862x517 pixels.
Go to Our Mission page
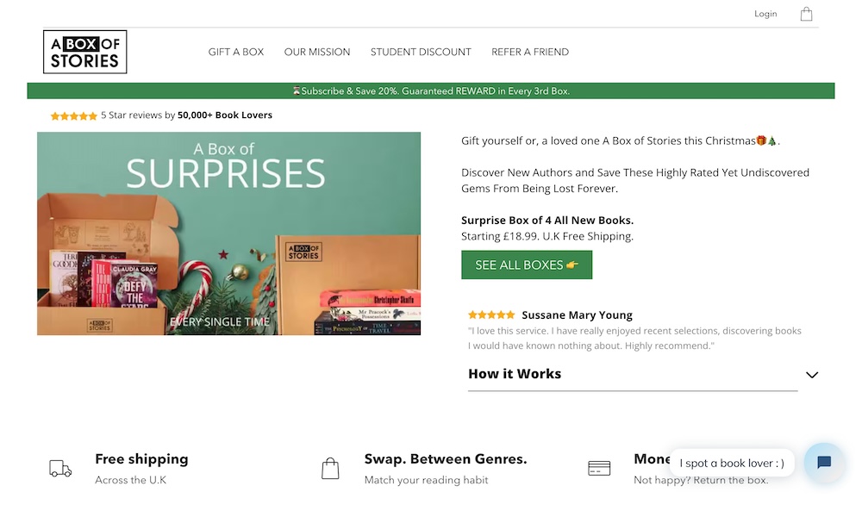coord(317,52)
